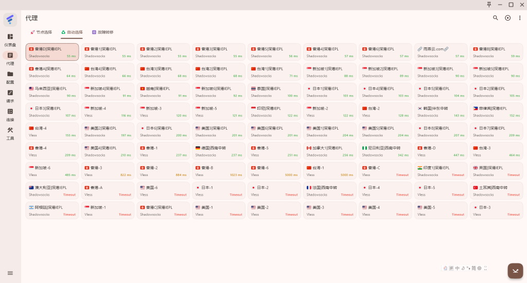
Task: Open the three-dot more options menu
Action: (x=519, y=18)
